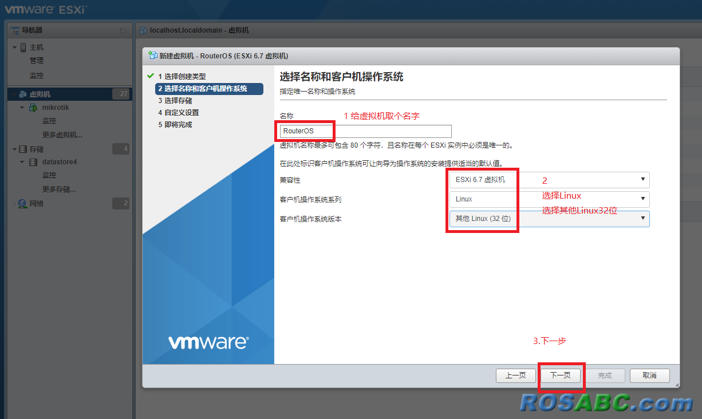Click the 上一页 button

pyautogui.click(x=515, y=375)
